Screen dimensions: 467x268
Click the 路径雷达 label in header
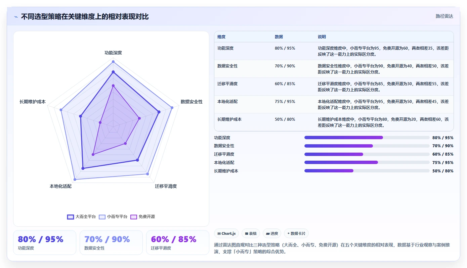coord(444,16)
